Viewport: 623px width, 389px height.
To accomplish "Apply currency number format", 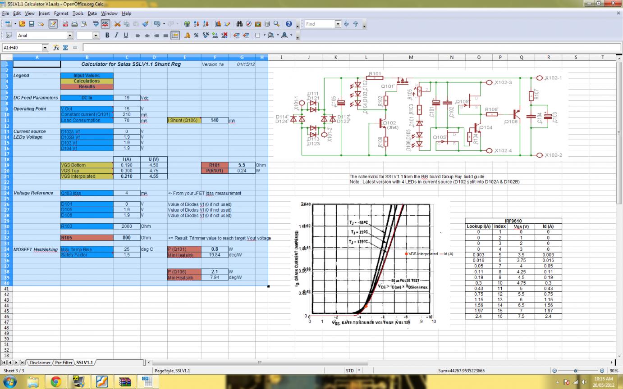I will point(188,35).
